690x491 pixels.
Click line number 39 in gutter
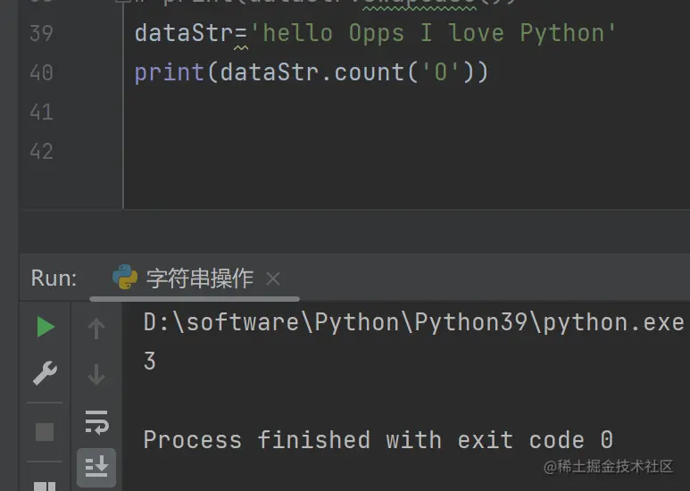point(41,34)
